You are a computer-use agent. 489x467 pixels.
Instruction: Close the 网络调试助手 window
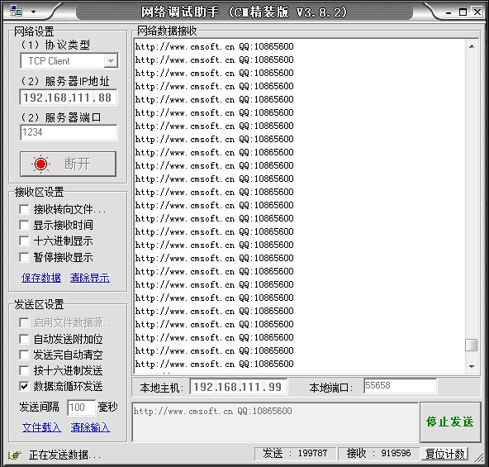[477, 12]
